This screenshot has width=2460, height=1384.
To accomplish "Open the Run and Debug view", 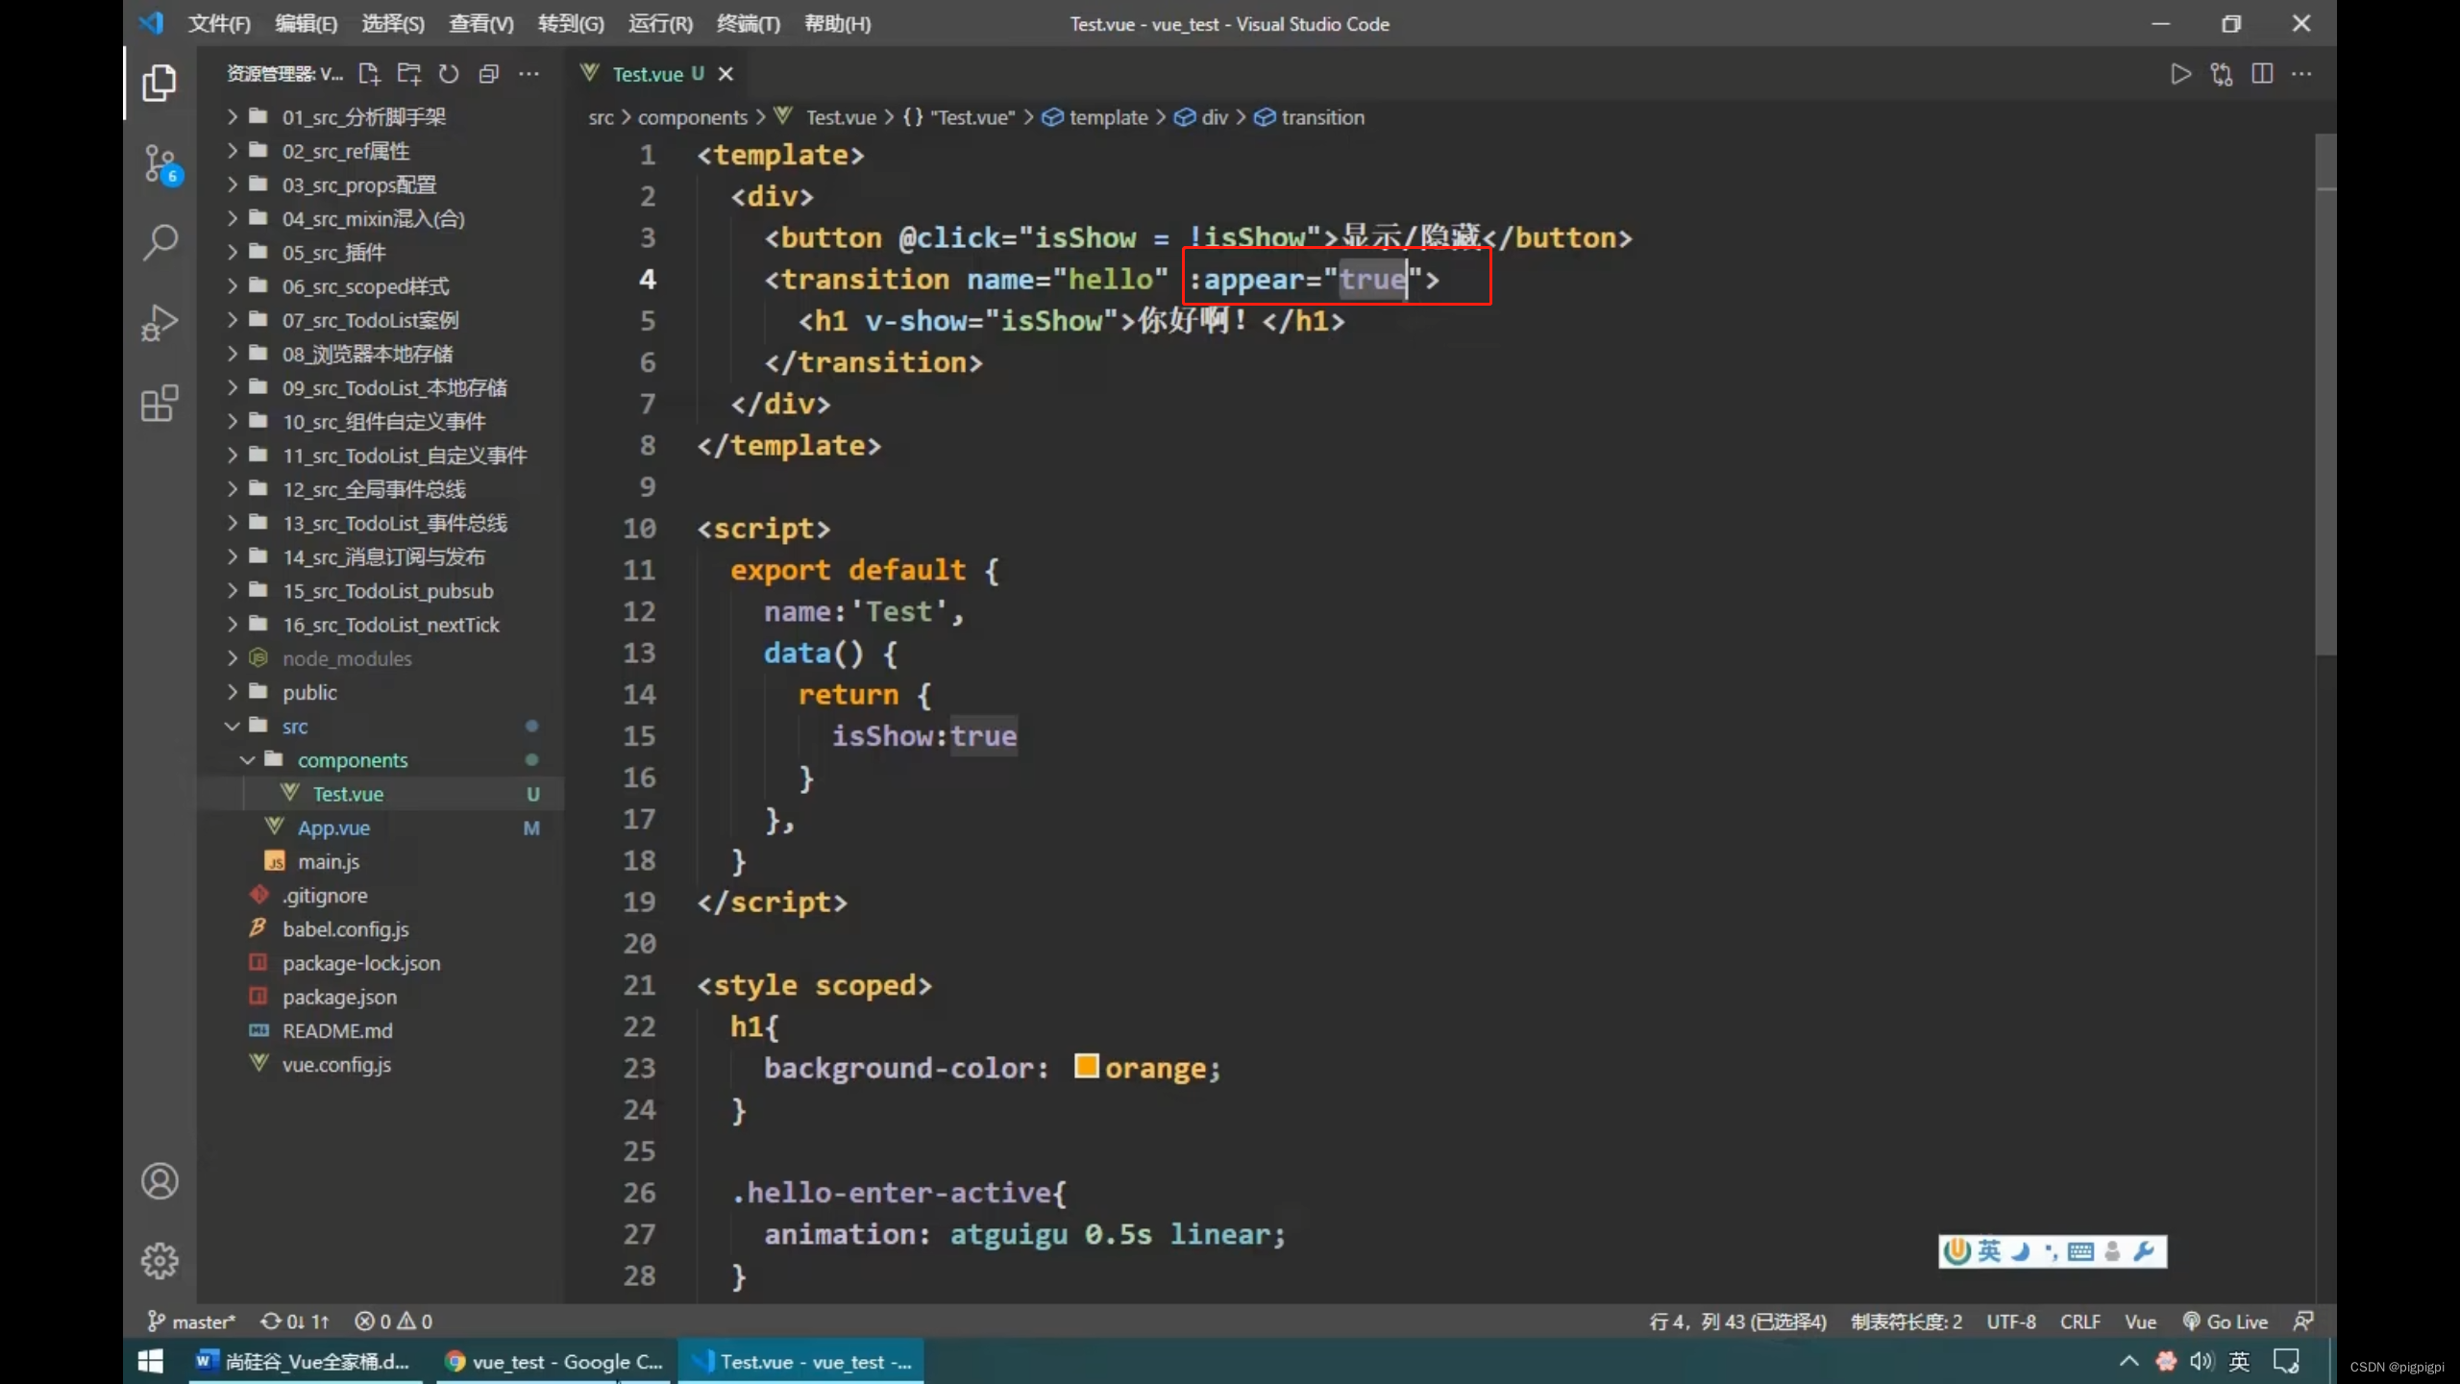I will [160, 323].
